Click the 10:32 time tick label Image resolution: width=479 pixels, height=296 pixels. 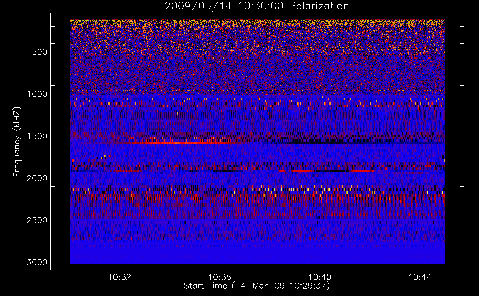coord(120,277)
